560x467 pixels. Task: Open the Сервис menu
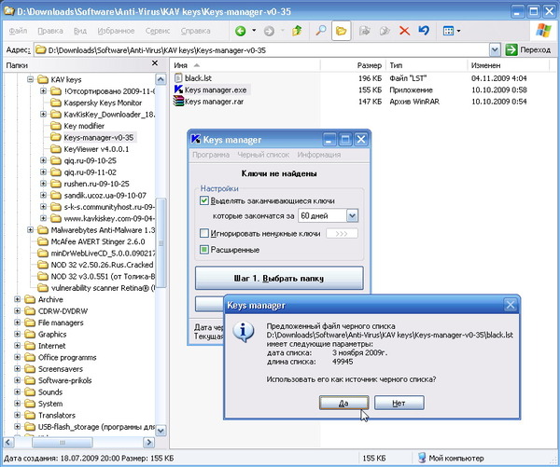(158, 31)
